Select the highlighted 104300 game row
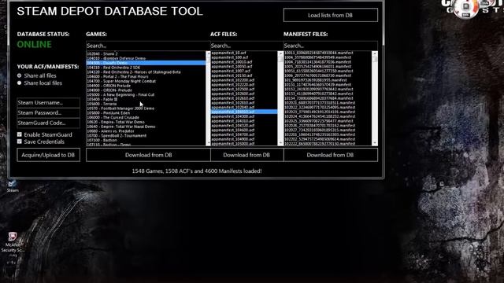 pyautogui.click(x=146, y=63)
